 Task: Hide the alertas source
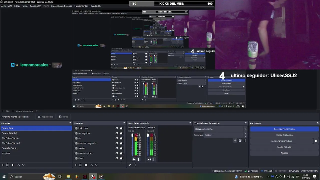point(117,148)
